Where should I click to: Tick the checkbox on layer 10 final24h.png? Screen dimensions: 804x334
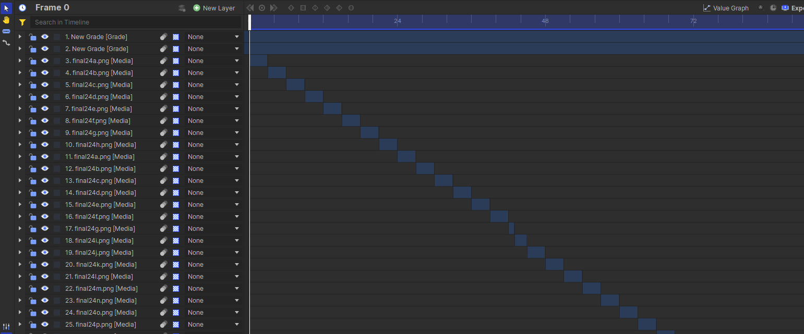[x=57, y=145]
